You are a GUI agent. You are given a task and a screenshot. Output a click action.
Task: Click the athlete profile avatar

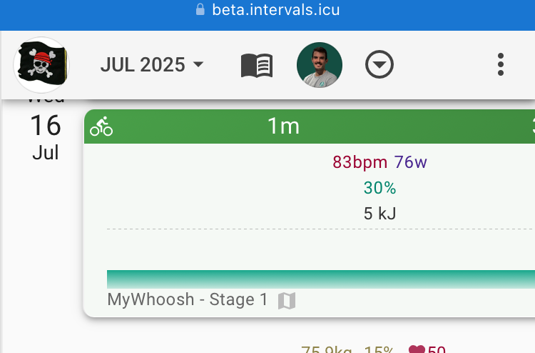point(319,65)
